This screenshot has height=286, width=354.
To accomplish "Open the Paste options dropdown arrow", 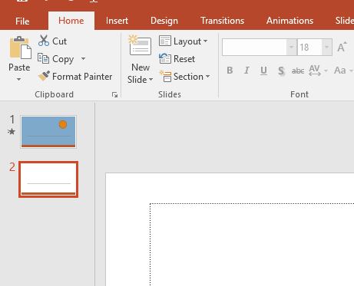I will coord(18,80).
